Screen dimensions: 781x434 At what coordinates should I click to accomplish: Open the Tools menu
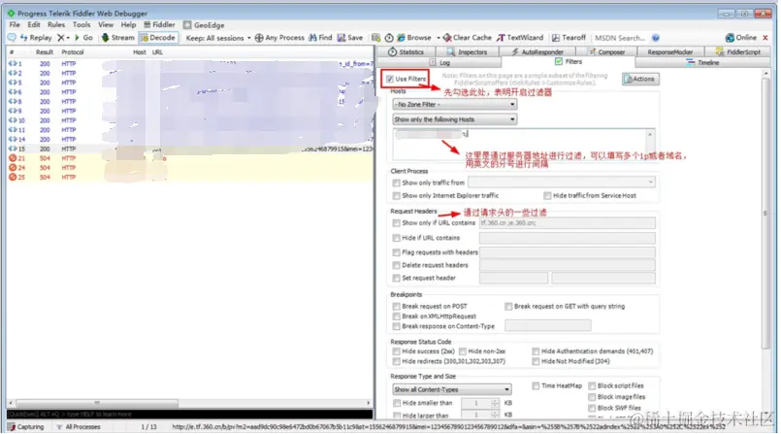(81, 24)
